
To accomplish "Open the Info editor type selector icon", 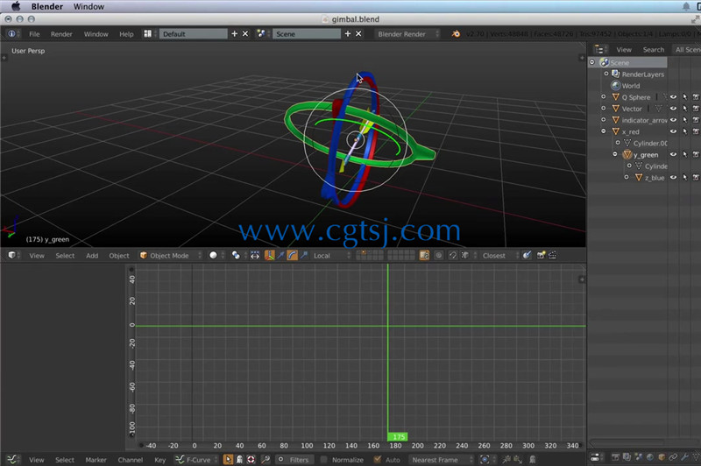I will point(12,33).
